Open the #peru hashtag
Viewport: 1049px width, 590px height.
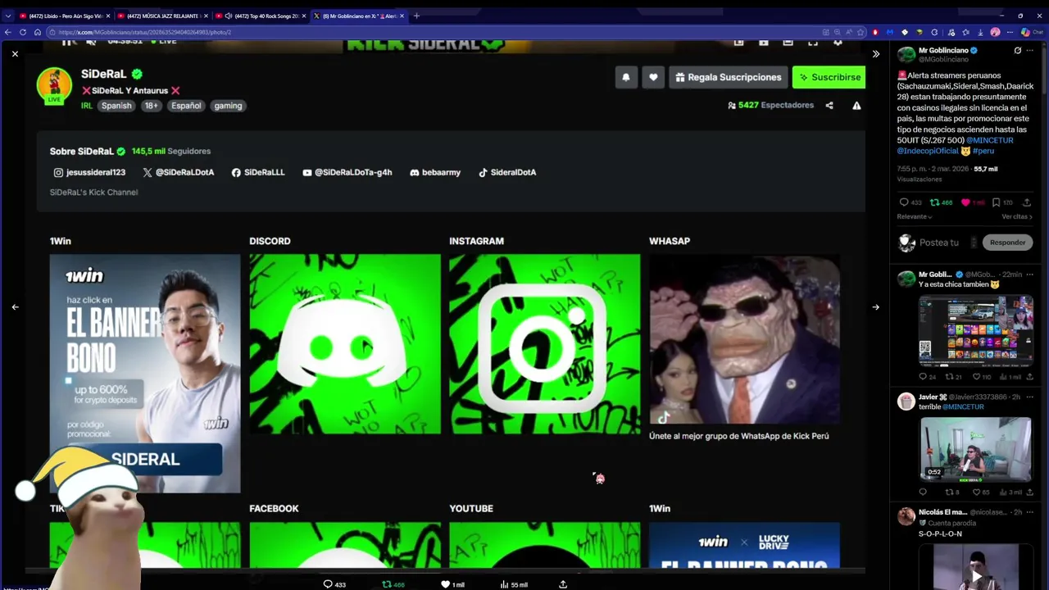tap(983, 151)
